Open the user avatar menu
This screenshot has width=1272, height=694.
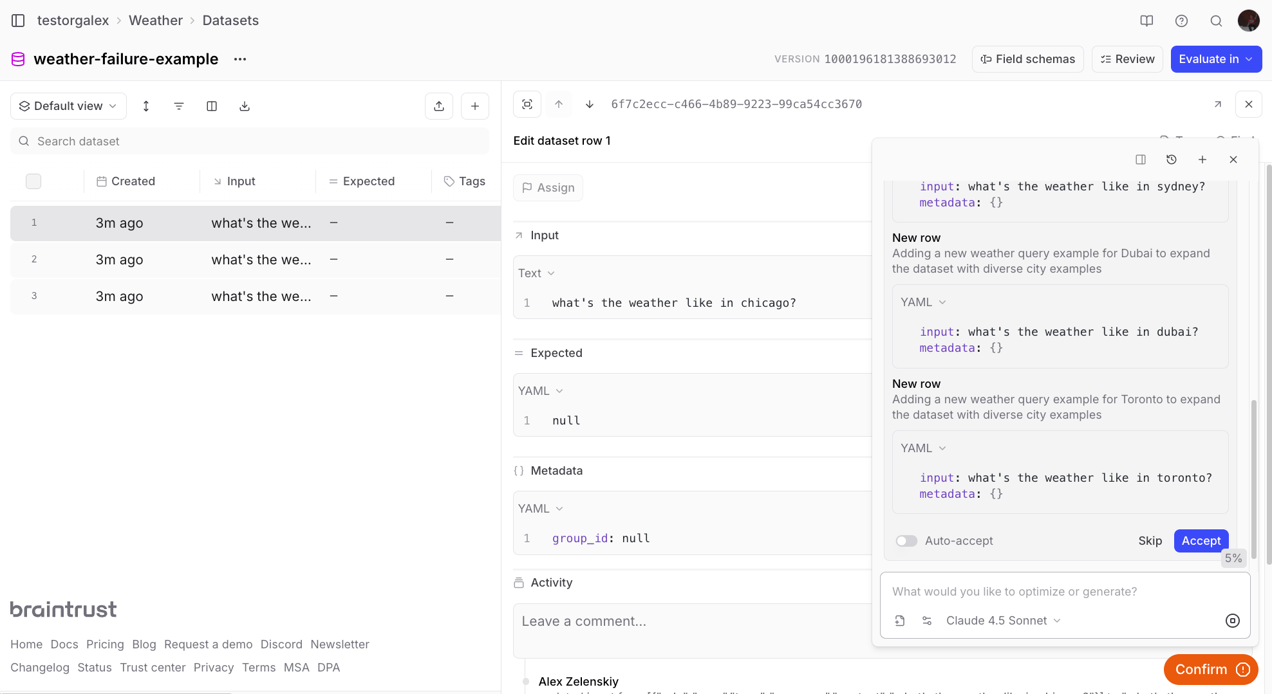pos(1249,21)
